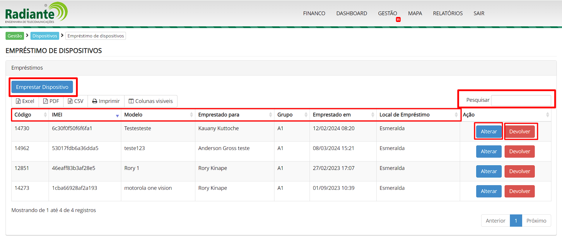Screen dimensions: 562x246
Task: Open the DASHBOARD menu item
Action: point(351,13)
